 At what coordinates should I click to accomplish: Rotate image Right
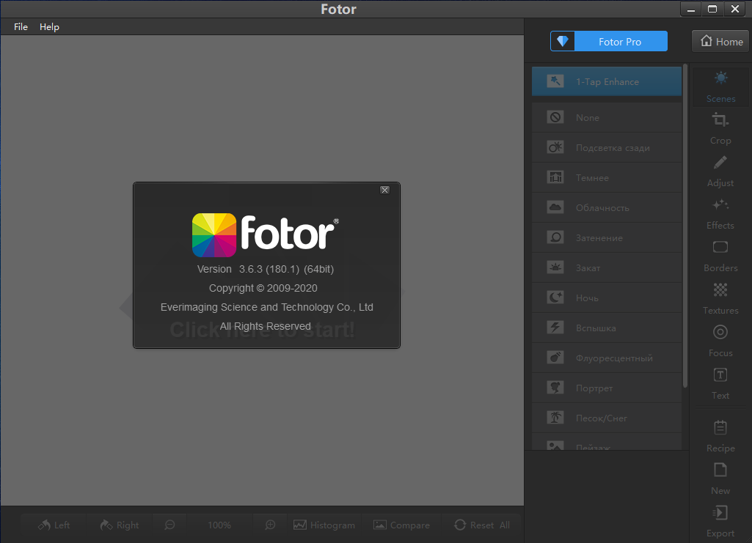click(120, 525)
